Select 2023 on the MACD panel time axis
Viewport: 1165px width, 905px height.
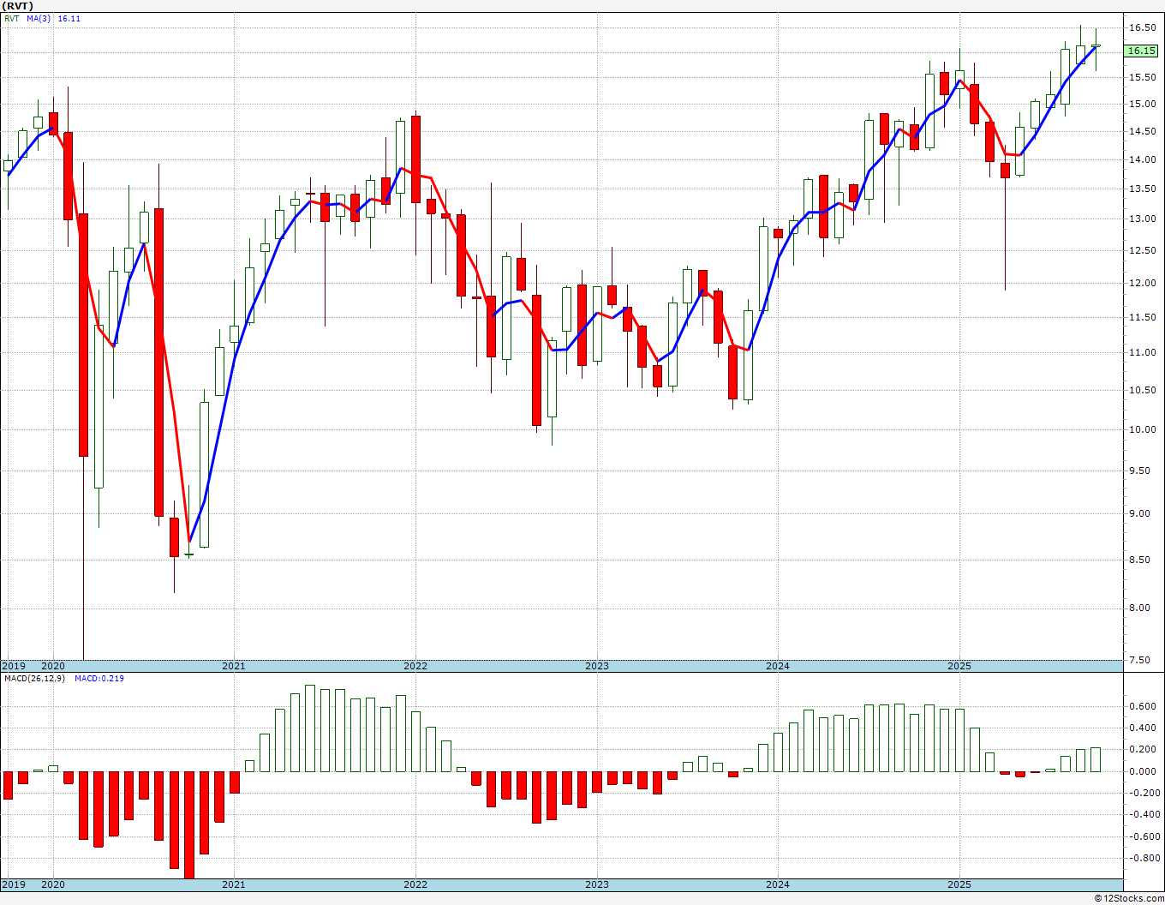click(x=597, y=884)
